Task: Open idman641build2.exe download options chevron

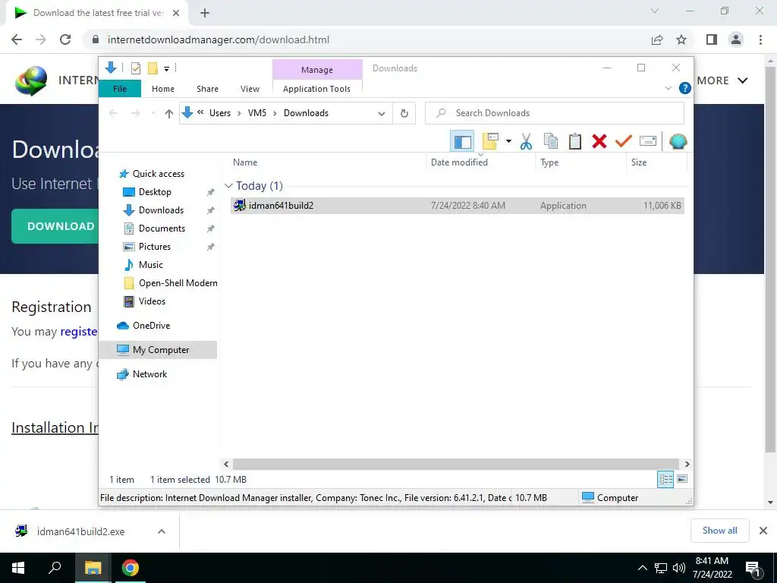Action: (x=162, y=532)
